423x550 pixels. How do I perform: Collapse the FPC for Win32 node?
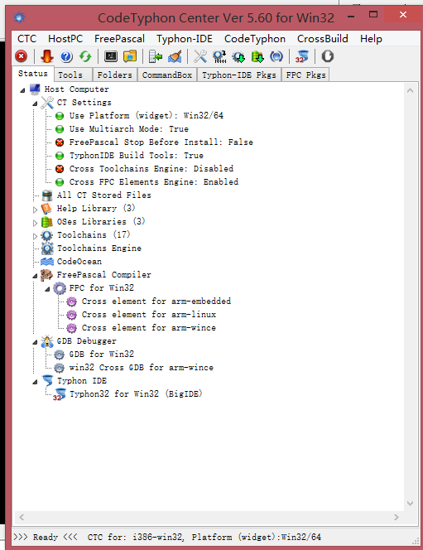47,289
